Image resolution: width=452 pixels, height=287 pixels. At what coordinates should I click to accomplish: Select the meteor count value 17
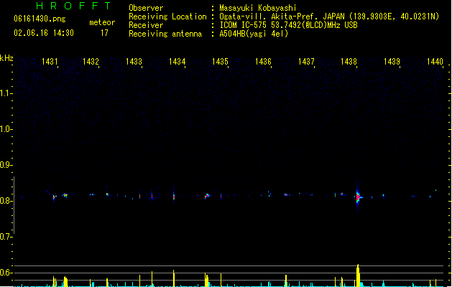pyautogui.click(x=104, y=33)
